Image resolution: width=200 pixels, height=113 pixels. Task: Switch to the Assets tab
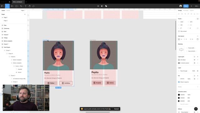click(8, 10)
